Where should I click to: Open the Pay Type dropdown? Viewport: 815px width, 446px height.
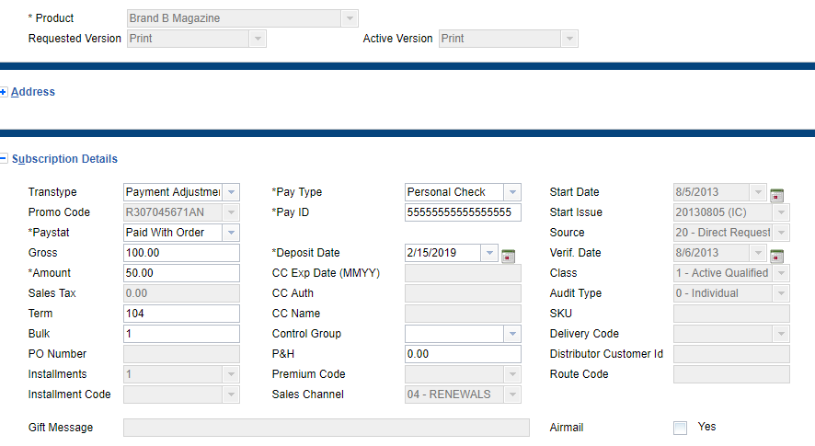pos(511,192)
